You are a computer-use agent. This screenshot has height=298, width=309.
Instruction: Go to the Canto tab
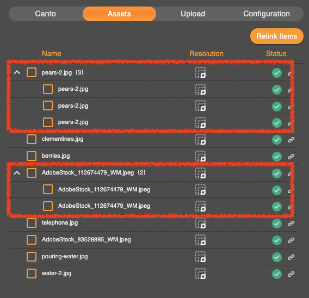pos(46,14)
